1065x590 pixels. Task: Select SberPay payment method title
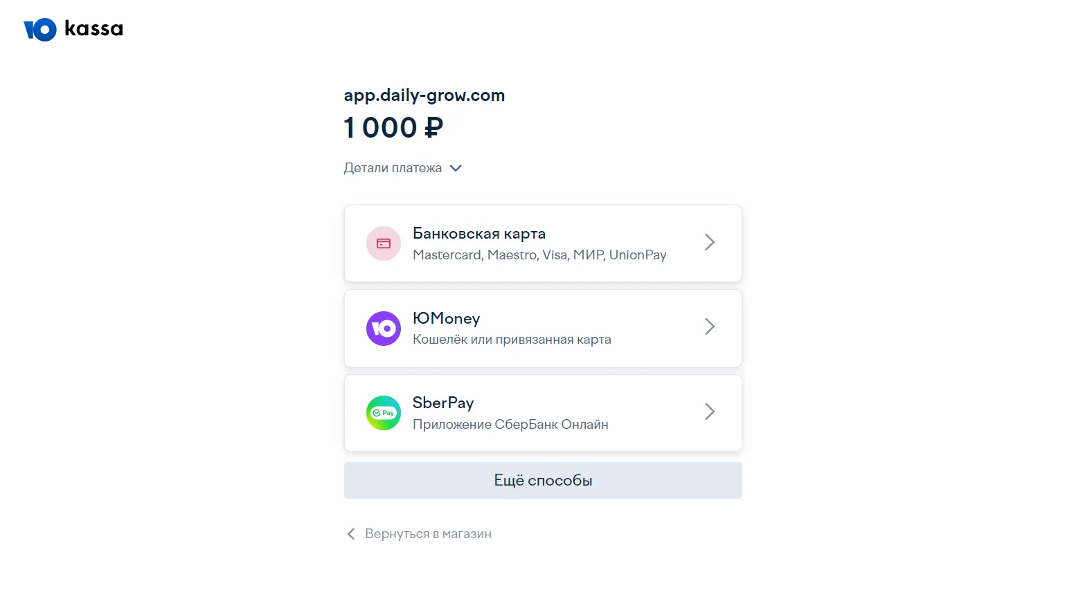(x=443, y=403)
